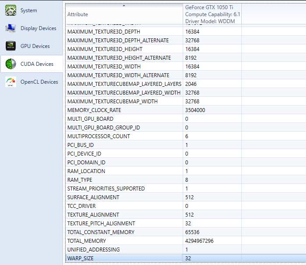This screenshot has height=265, width=306.
Task: Select MULTI_GPU_BOARD_GROUP_ID attribute
Action: 104,128
